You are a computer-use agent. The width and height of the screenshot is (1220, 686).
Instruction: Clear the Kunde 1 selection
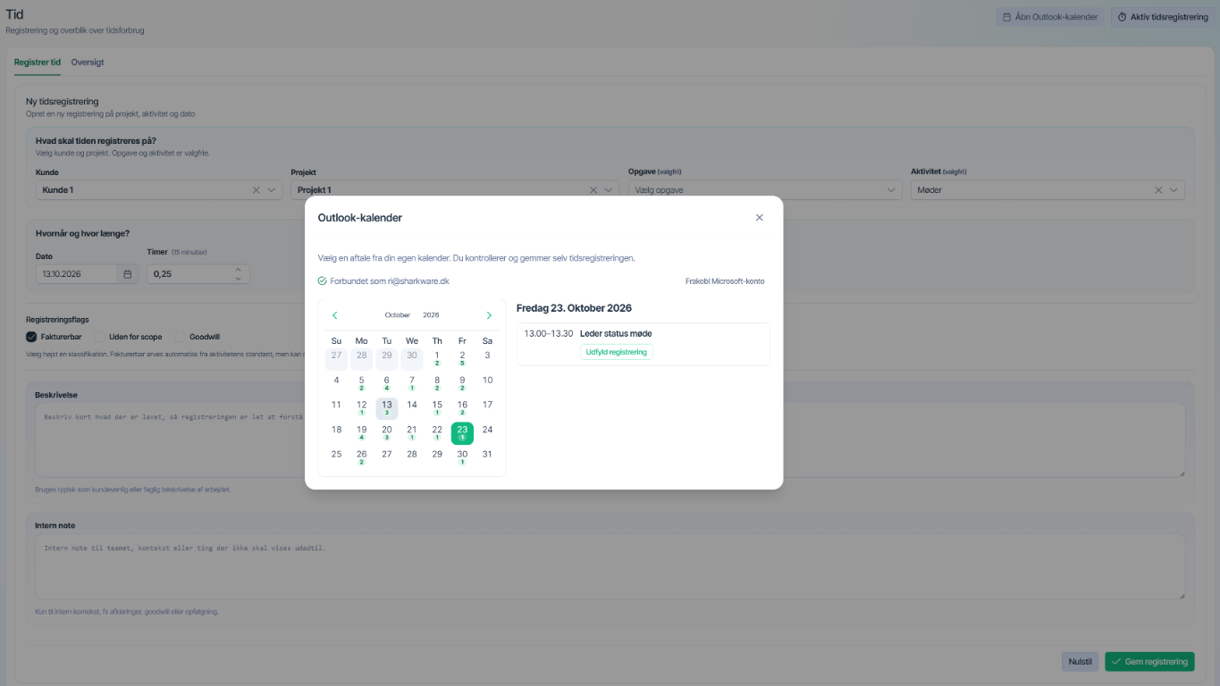click(x=257, y=190)
